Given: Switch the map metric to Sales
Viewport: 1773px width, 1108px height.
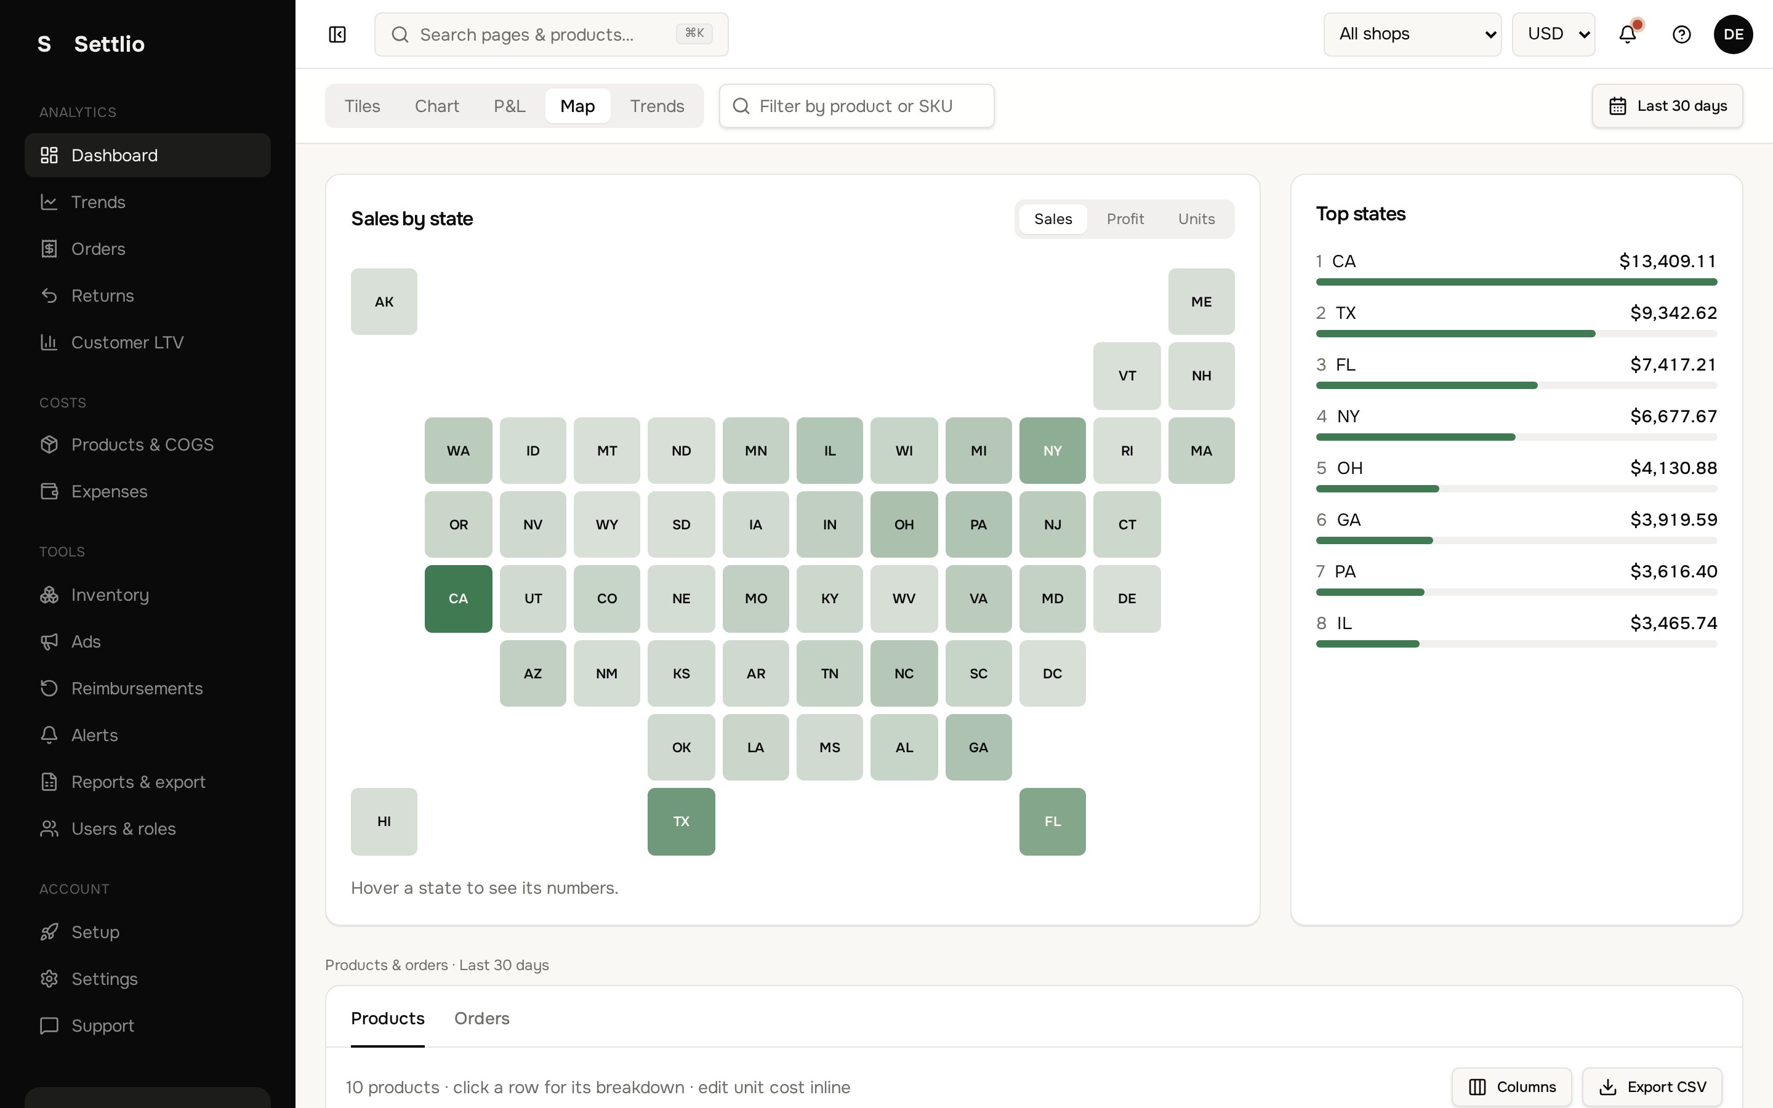Looking at the screenshot, I should pyautogui.click(x=1053, y=219).
